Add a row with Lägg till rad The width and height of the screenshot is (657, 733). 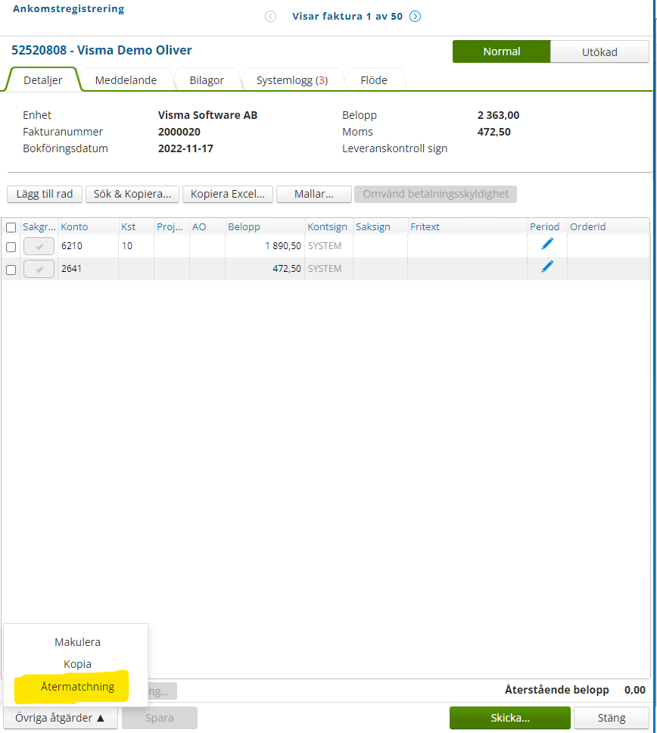tap(45, 194)
